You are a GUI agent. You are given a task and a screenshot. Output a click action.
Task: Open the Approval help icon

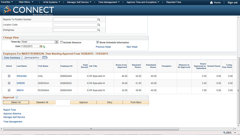tap(17, 97)
